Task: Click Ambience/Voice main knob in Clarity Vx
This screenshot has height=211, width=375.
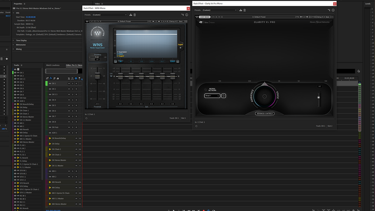Action: 265,96
